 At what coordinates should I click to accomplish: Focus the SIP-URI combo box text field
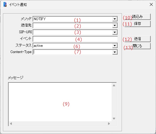73,32
